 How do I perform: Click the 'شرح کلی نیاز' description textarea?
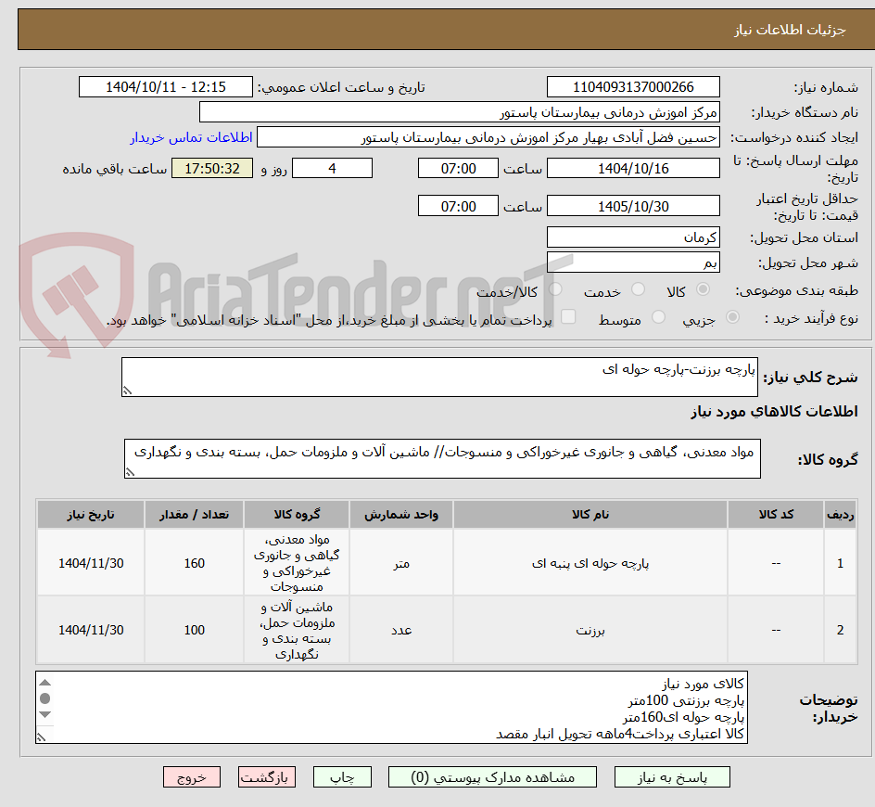(439, 377)
